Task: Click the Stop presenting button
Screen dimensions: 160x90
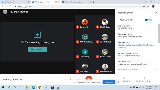Action: 37,49
